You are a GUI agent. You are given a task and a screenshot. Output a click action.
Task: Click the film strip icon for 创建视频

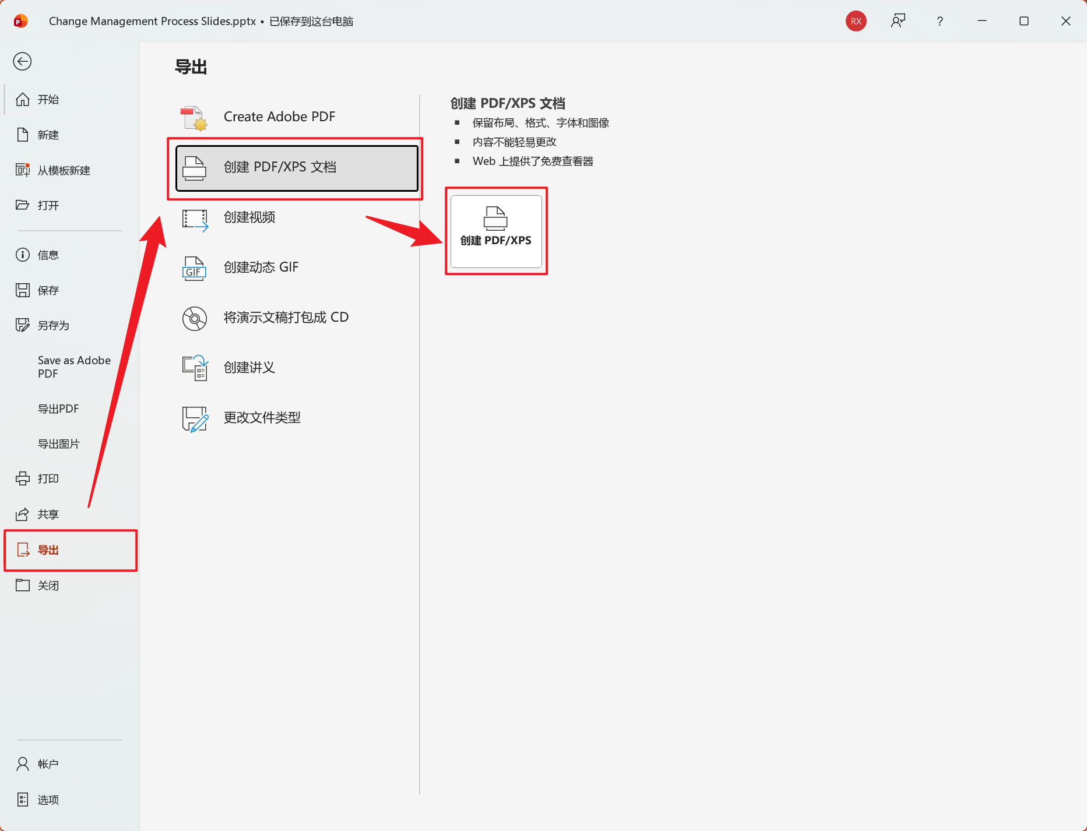(x=195, y=220)
